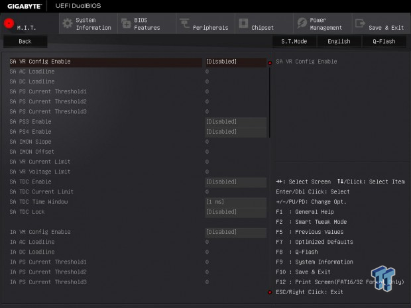
Task: Click the ESC/Right Click Exit hint
Action: coord(310,292)
